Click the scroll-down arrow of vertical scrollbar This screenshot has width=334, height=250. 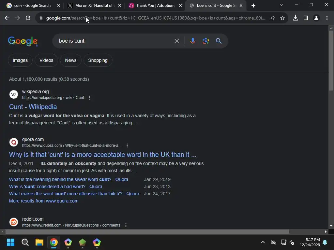pos(331,226)
